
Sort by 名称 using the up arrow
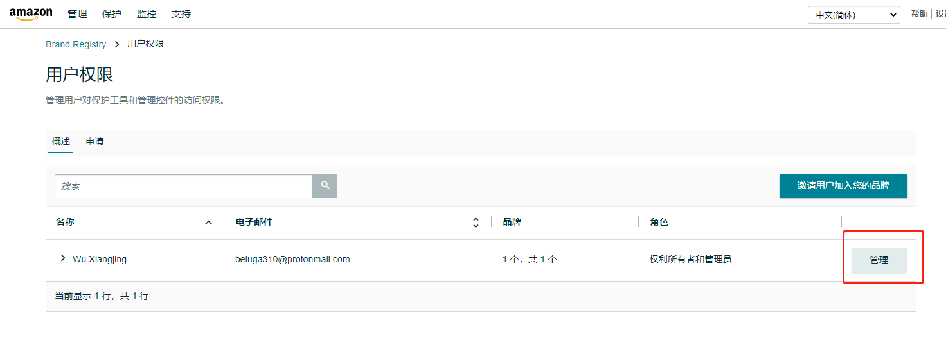[208, 223]
